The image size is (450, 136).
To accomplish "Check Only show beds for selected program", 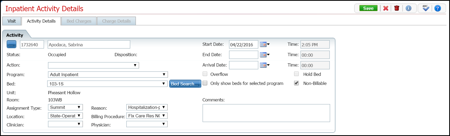I will click(x=205, y=83).
